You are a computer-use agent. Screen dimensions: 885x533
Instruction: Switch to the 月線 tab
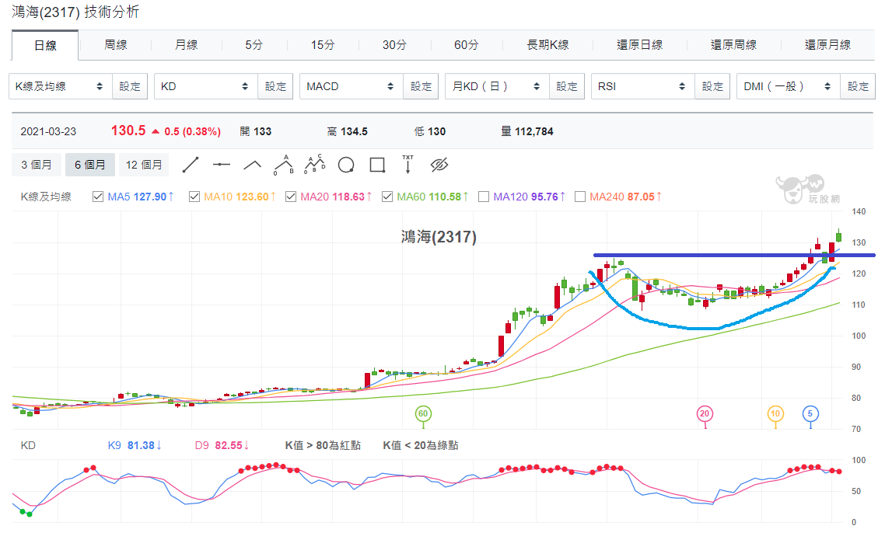(x=187, y=44)
